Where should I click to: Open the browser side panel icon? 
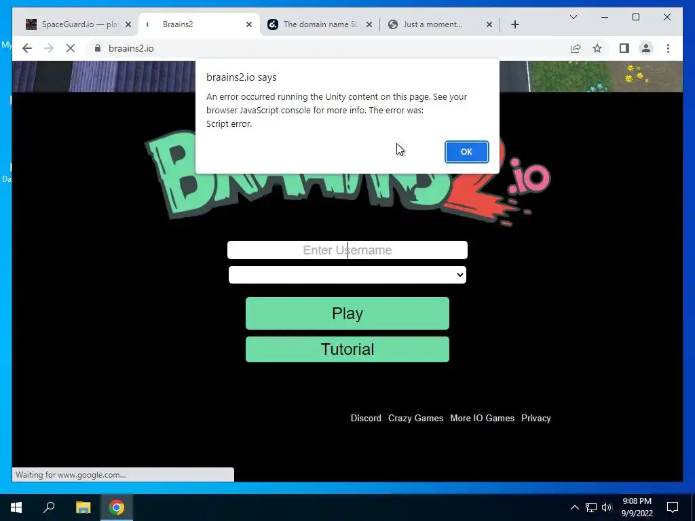point(624,48)
